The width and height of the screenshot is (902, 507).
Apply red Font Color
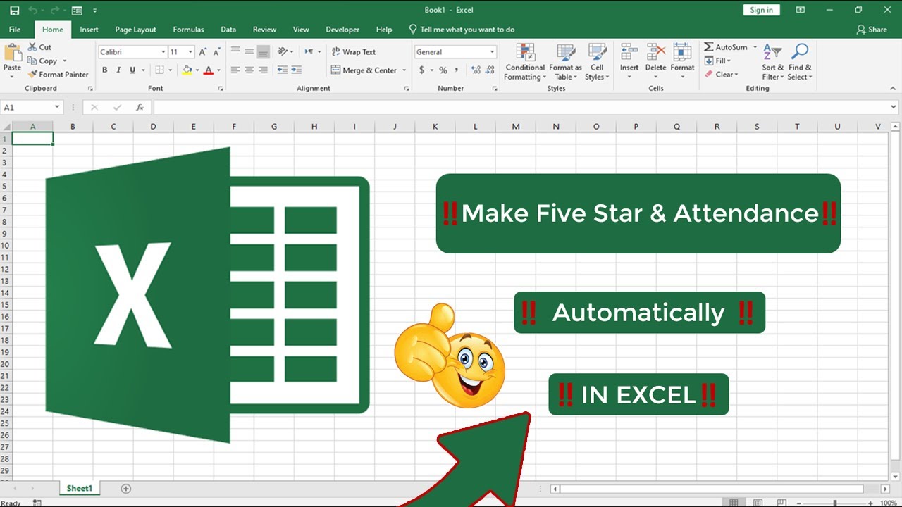click(x=209, y=70)
